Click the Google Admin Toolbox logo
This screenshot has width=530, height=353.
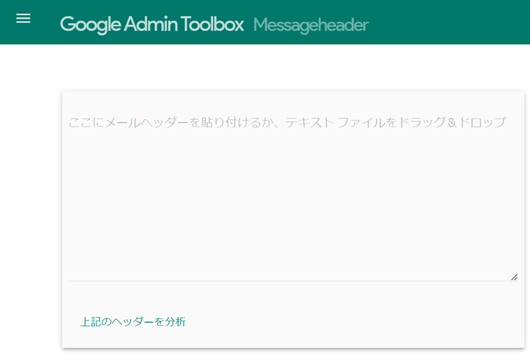(152, 25)
